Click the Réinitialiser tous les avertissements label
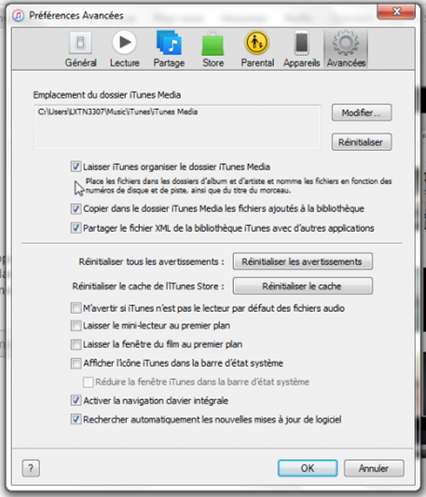The height and width of the screenshot is (497, 426). [151, 262]
